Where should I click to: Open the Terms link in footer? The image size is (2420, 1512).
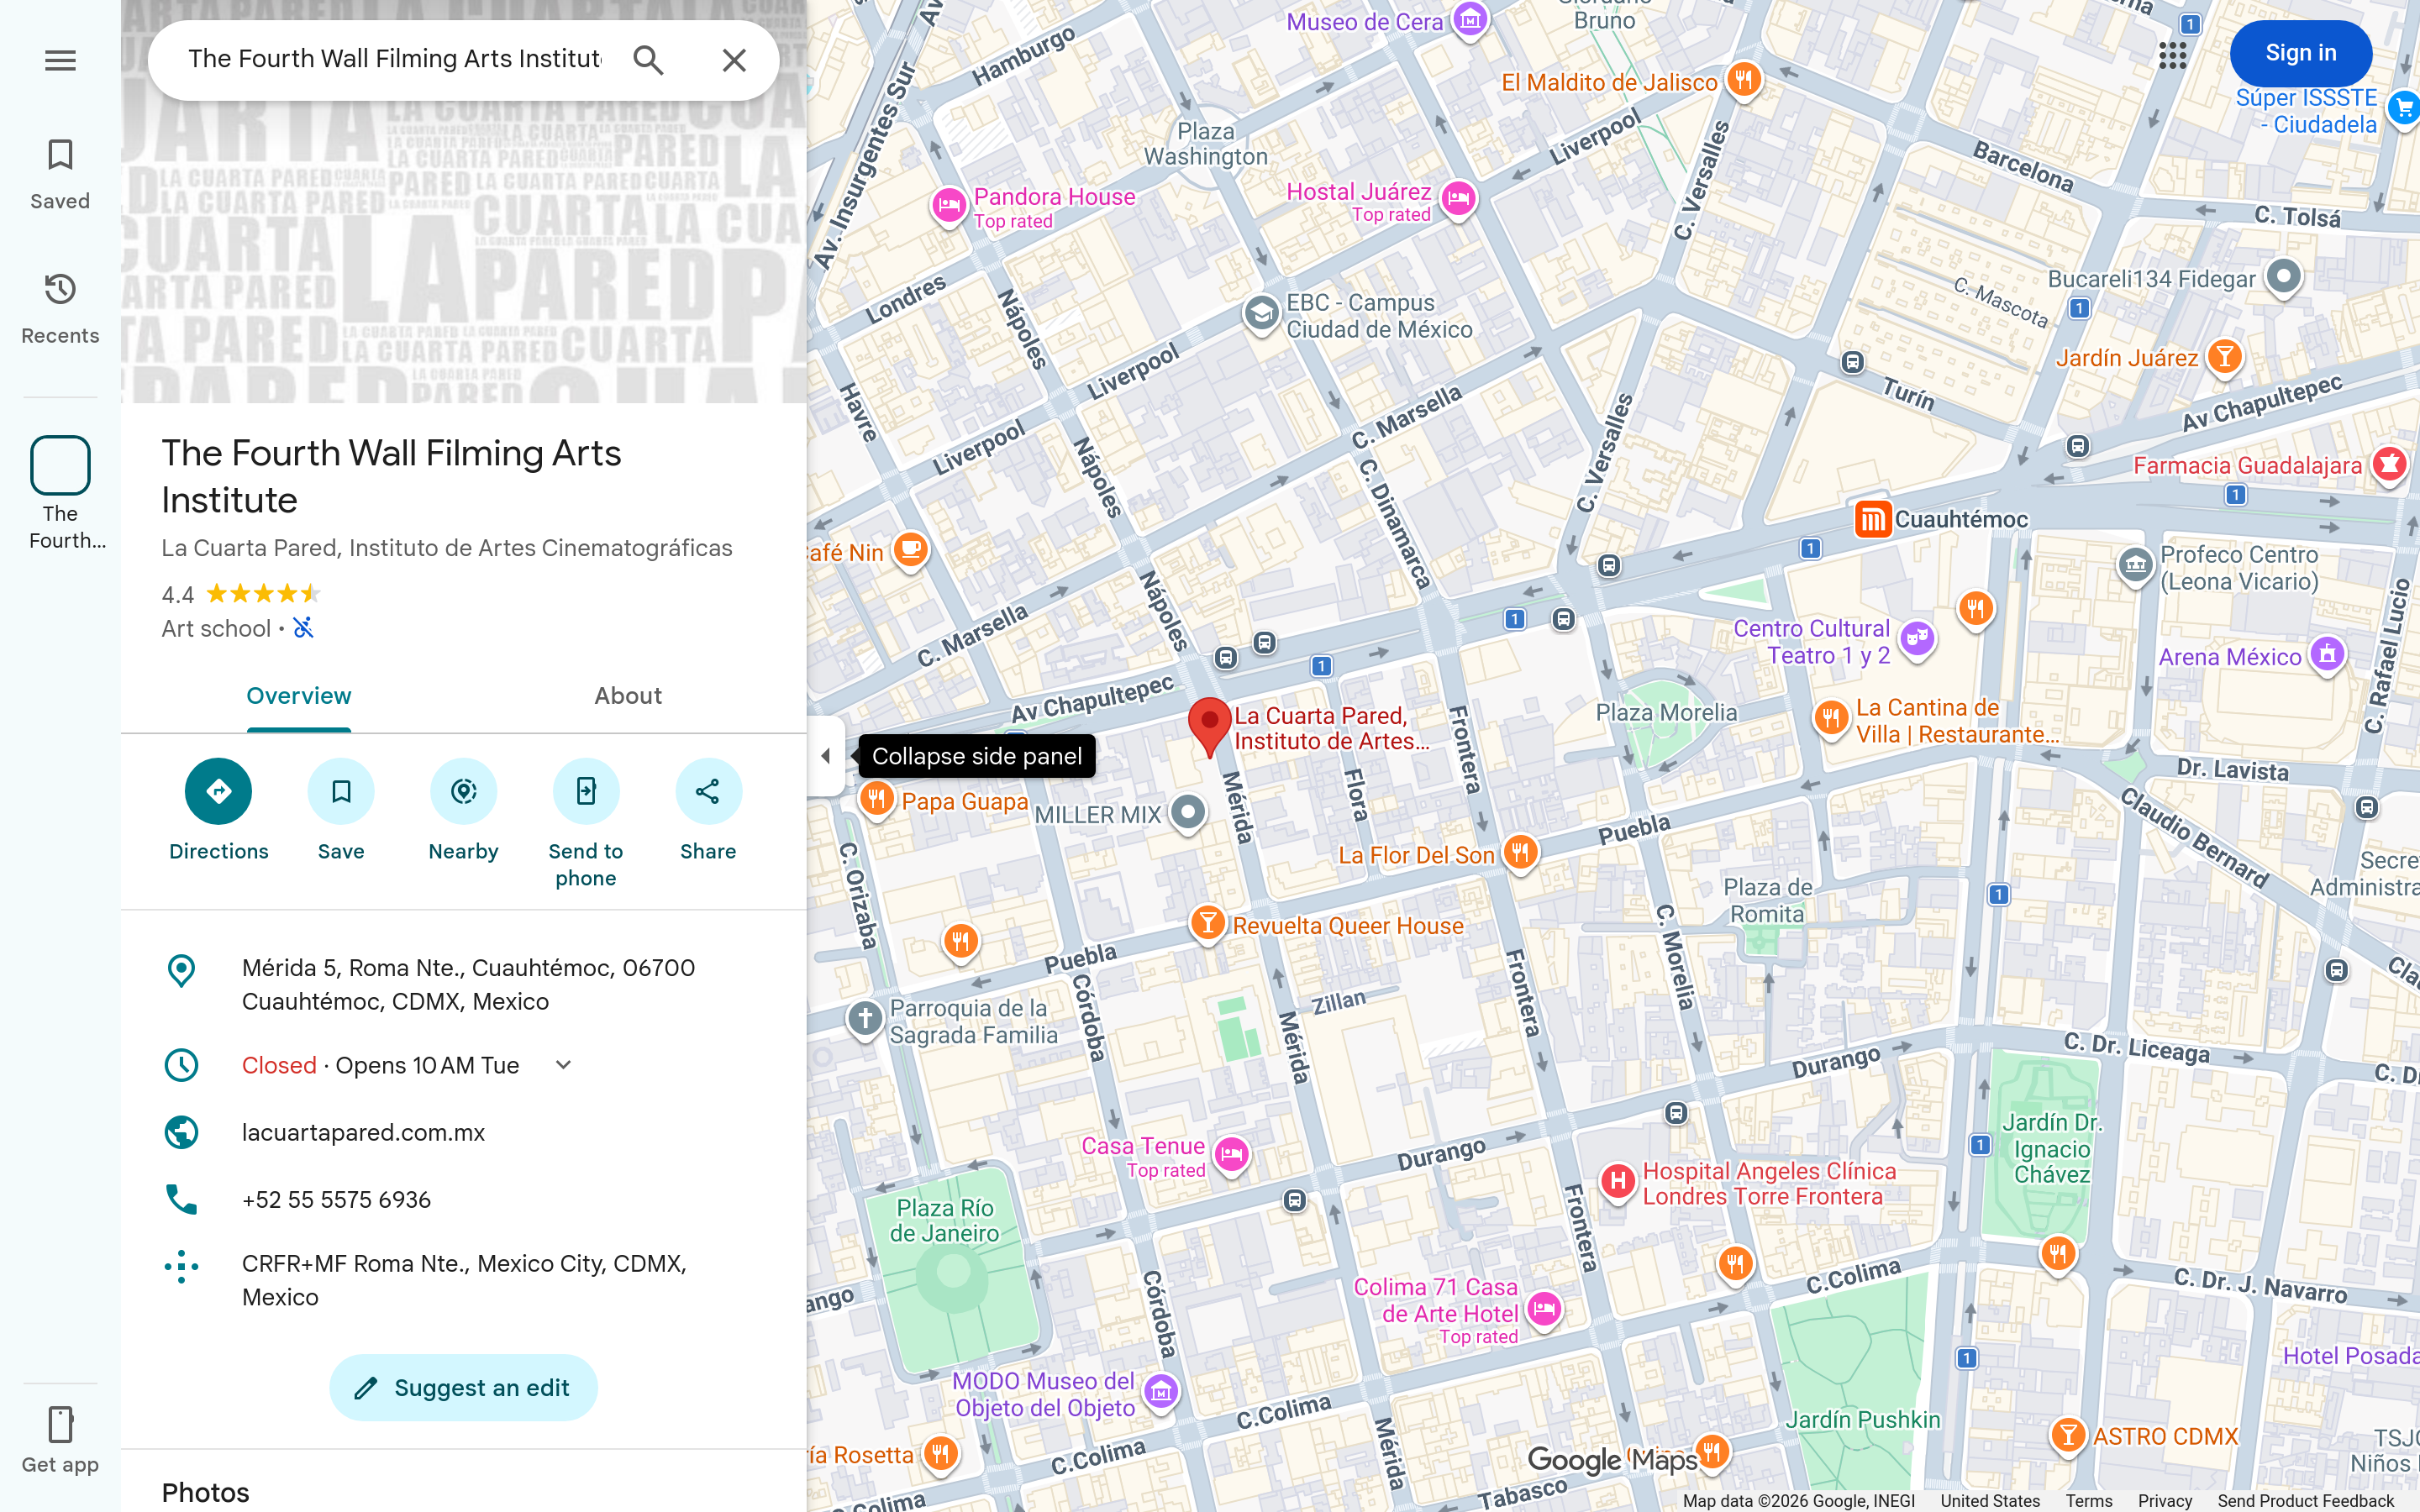(x=2088, y=1501)
